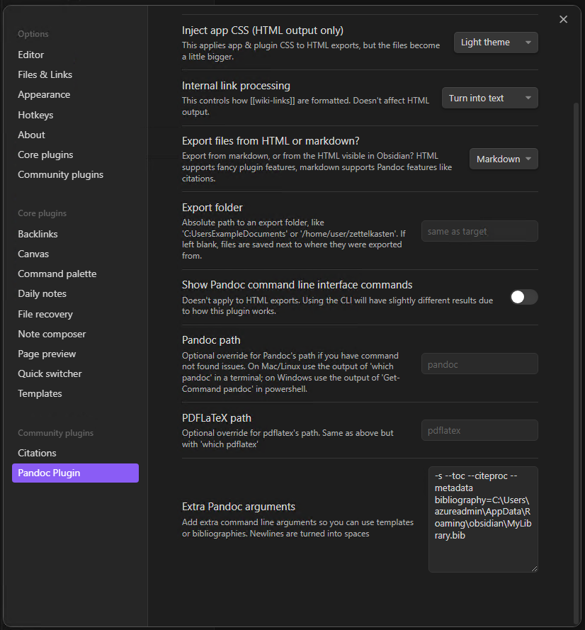585x630 pixels.
Task: Open Quick switcher plugin settings
Action: click(x=50, y=373)
